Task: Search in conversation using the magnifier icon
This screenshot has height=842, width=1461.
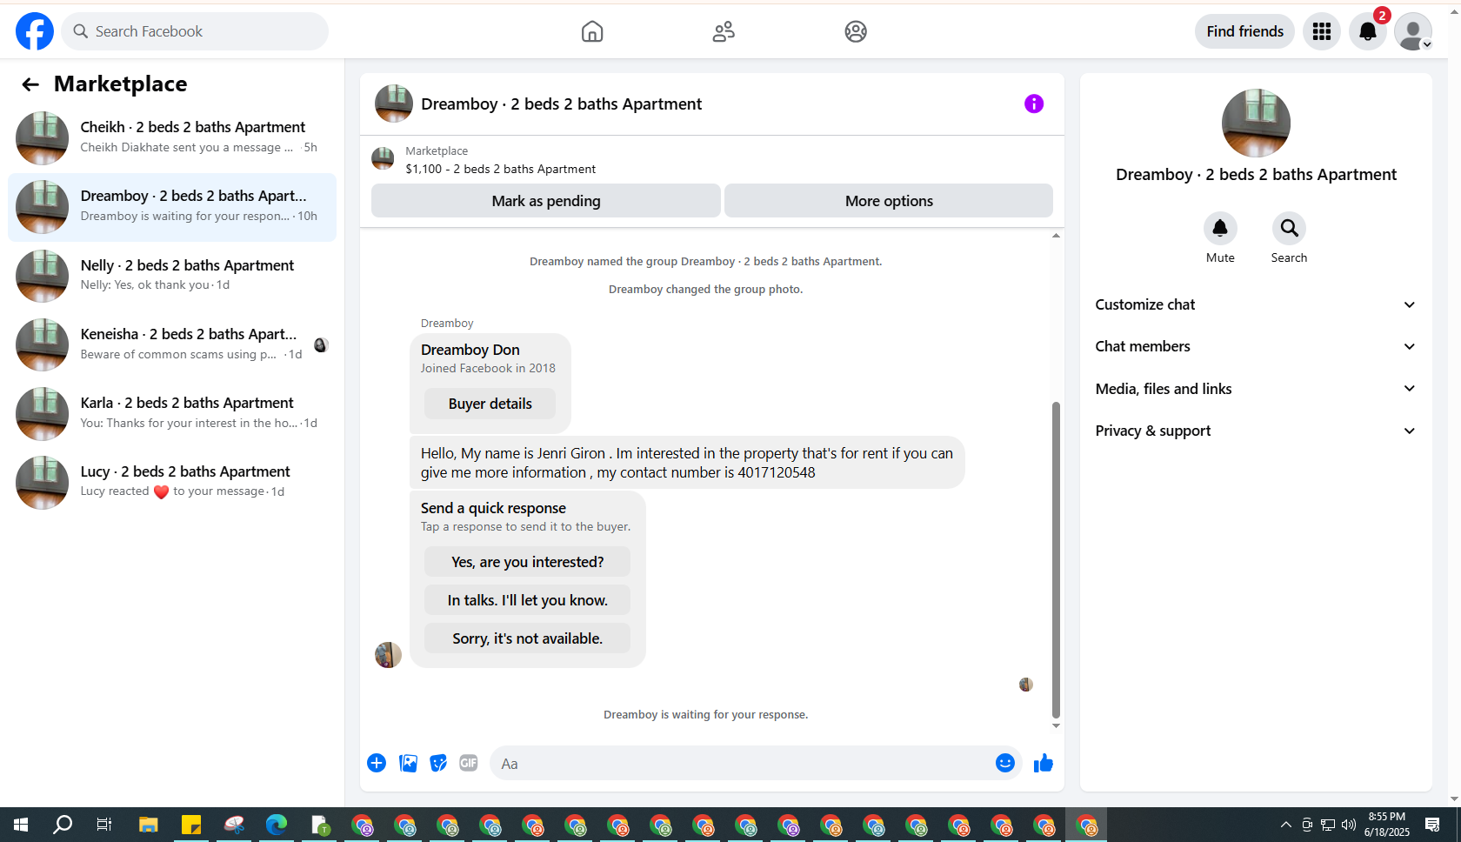Action: click(1289, 228)
